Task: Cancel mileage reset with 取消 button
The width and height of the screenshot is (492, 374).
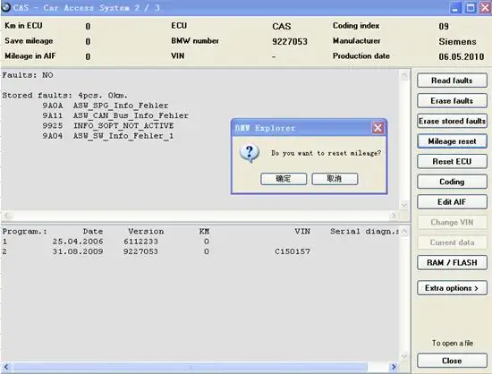Action: (335, 179)
